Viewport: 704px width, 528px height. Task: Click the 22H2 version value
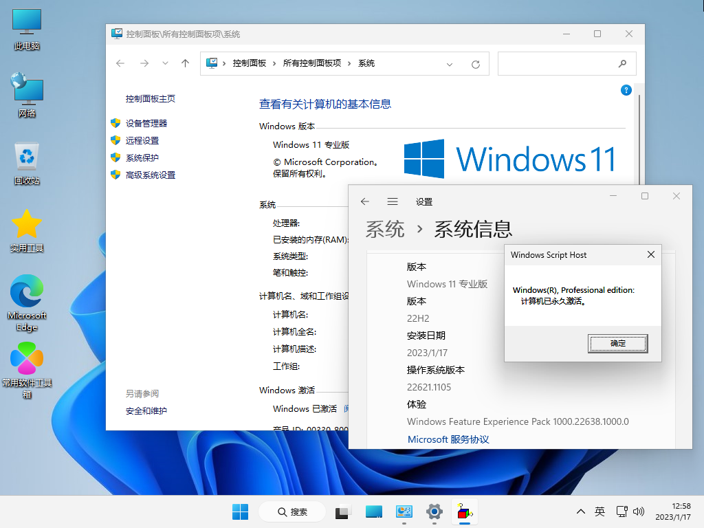coord(418,319)
